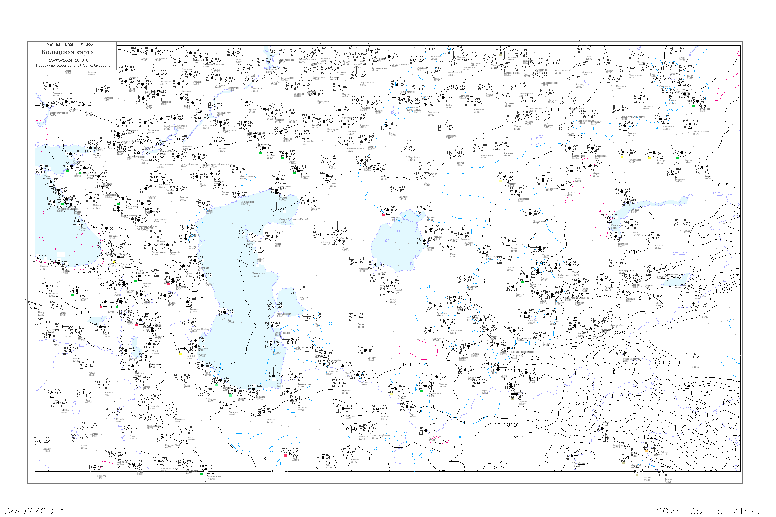
Task: Click the Шиели station empty circle
Action: [x=504, y=260]
